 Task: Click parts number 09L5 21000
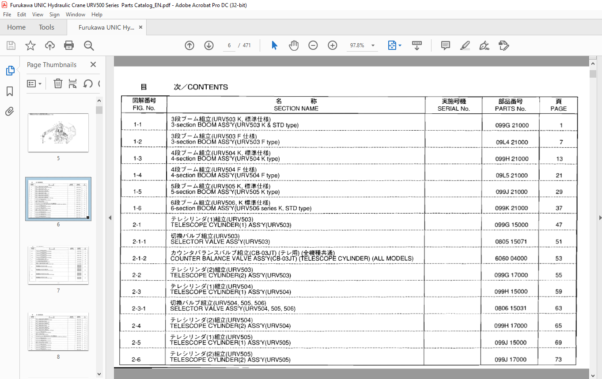pyautogui.click(x=511, y=176)
